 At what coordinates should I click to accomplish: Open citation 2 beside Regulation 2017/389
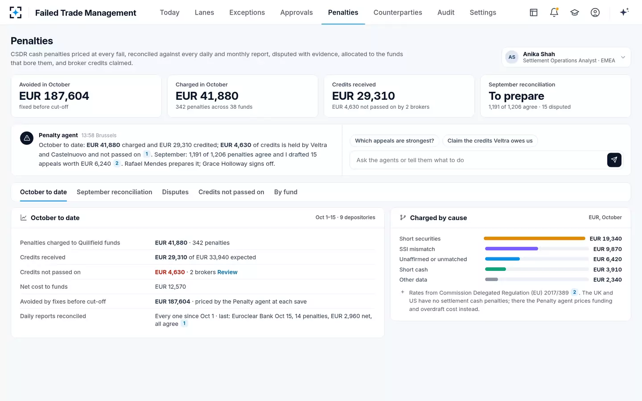pos(575,292)
